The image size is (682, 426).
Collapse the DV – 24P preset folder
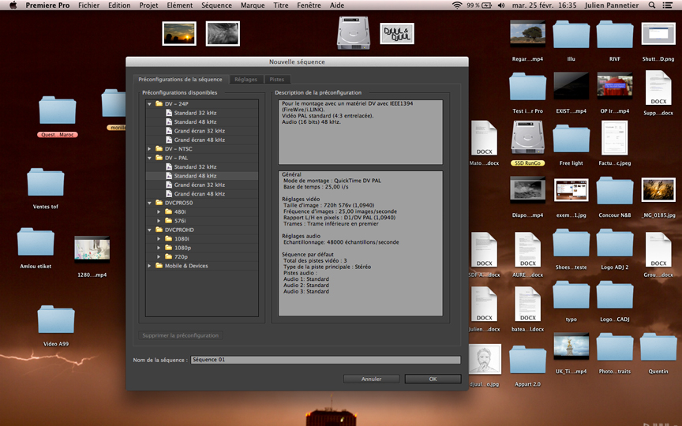150,104
